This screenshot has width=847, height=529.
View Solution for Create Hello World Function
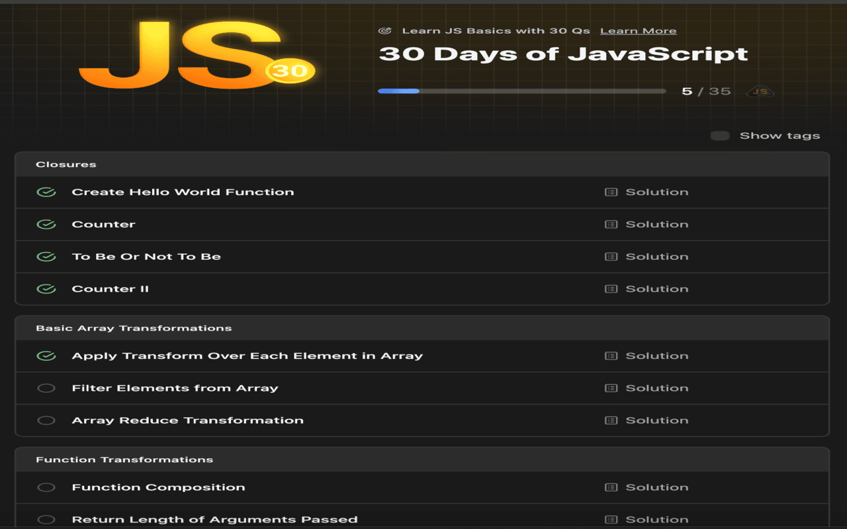point(657,192)
